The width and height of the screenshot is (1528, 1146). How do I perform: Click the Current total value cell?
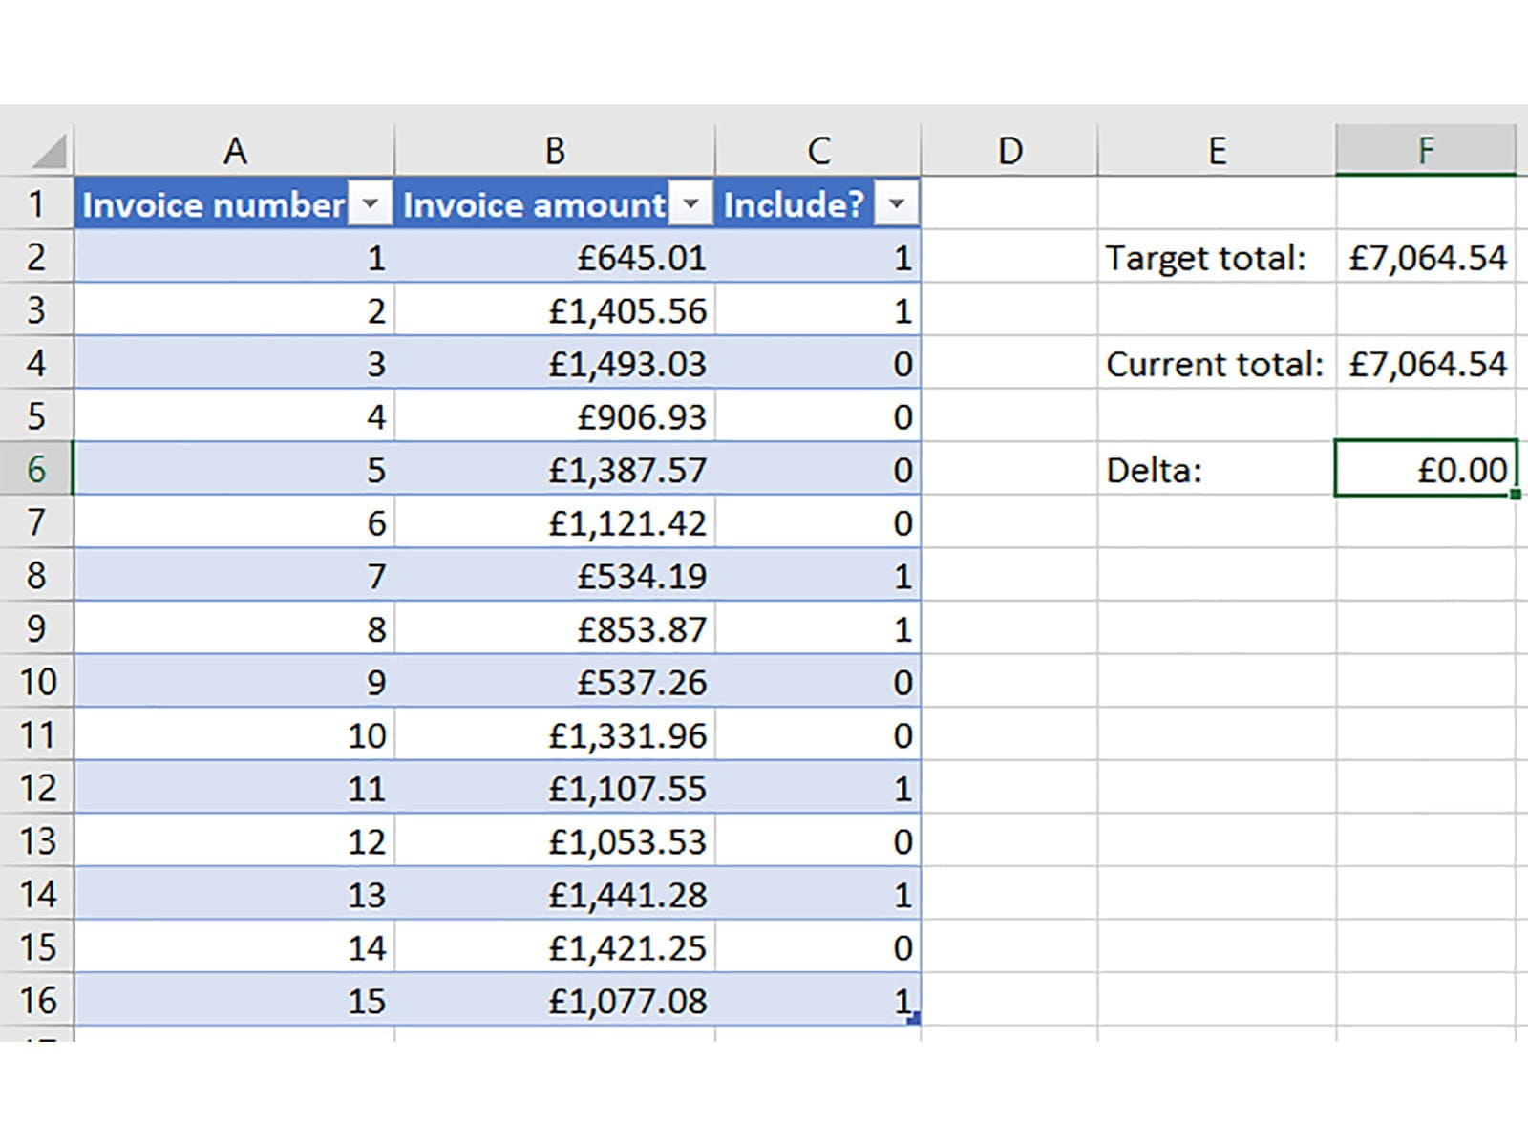(1425, 364)
